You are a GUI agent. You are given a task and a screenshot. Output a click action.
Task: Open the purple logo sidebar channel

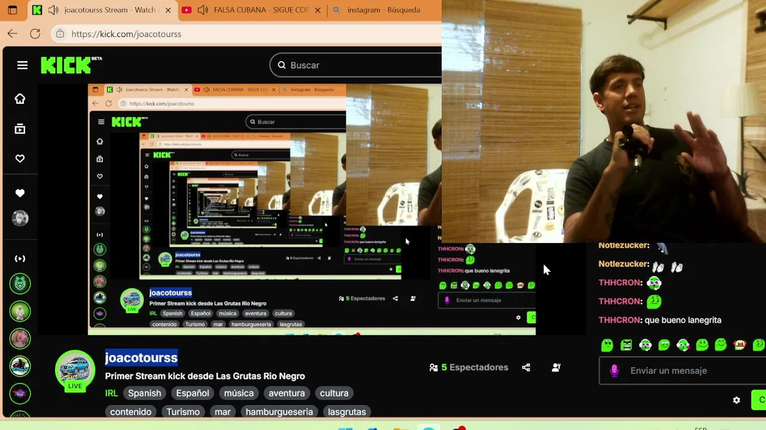point(20,393)
